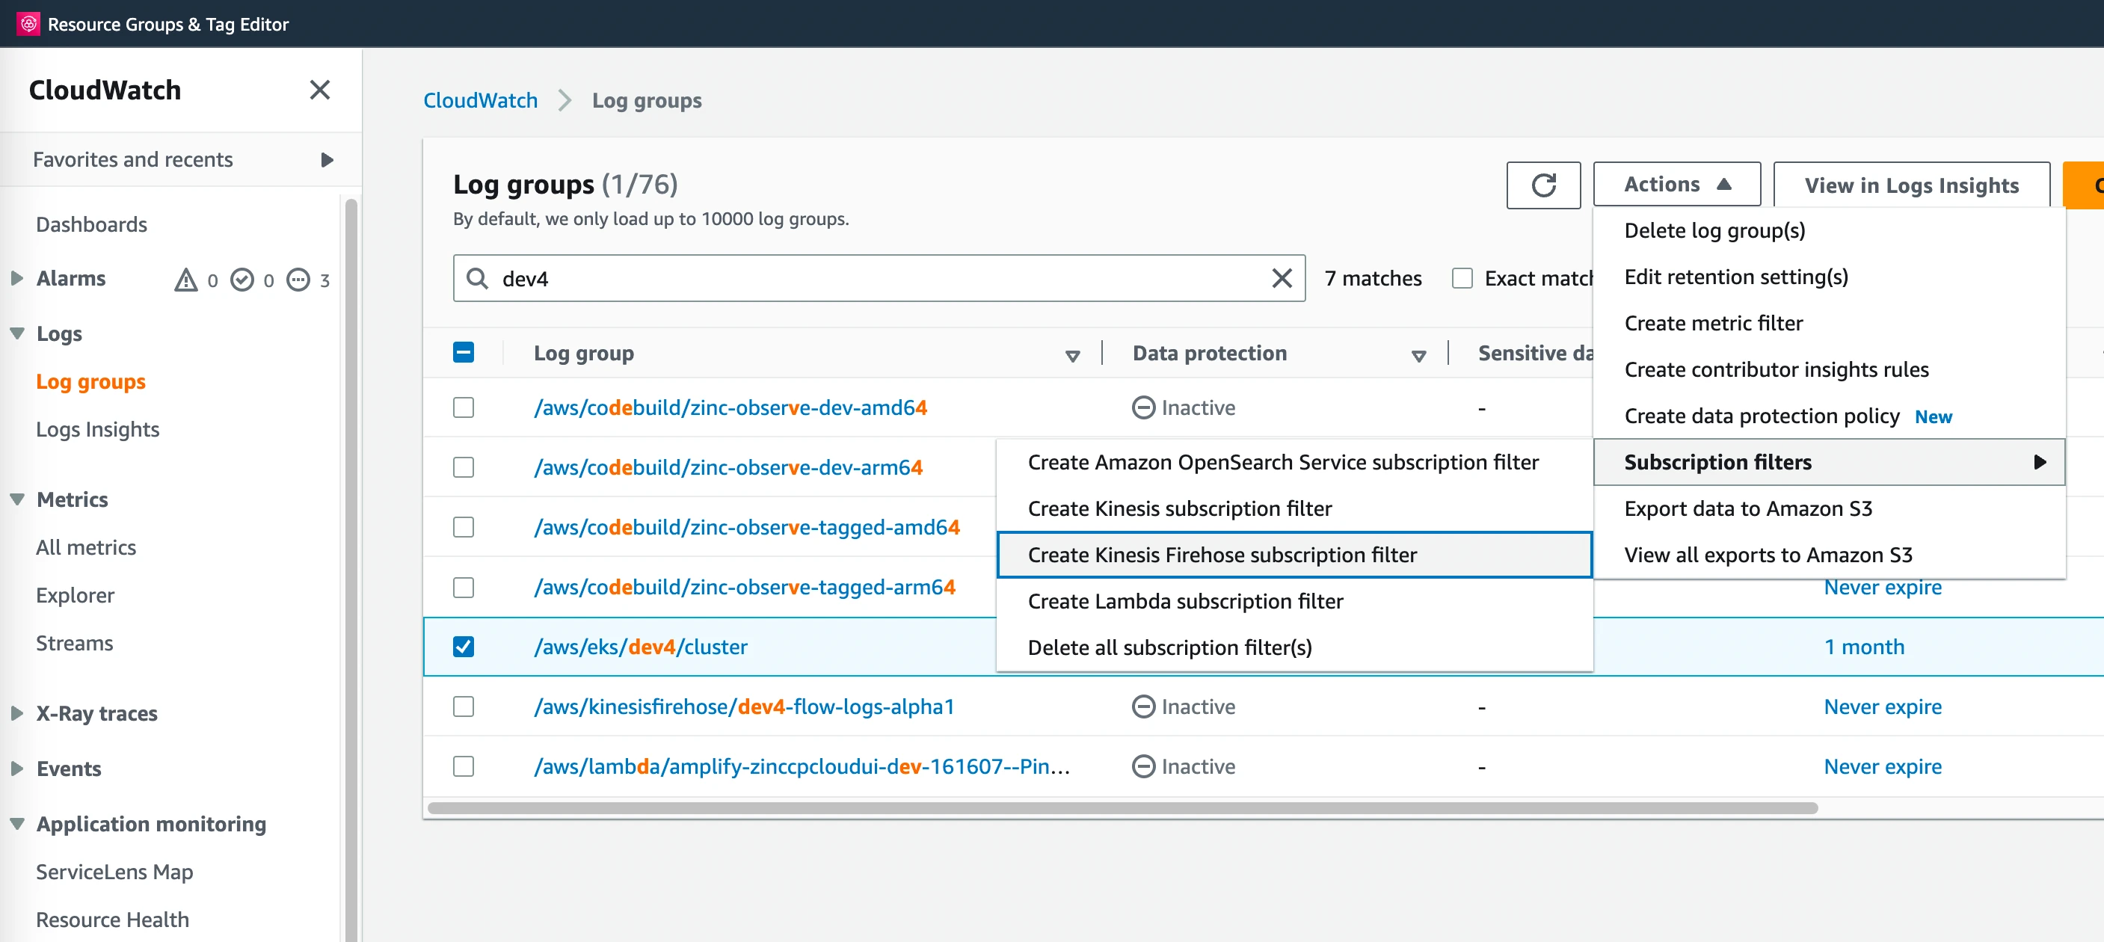The height and width of the screenshot is (942, 2104).
Task: Click the in-alarm warning triangle next to Alarms
Action: pos(186,280)
